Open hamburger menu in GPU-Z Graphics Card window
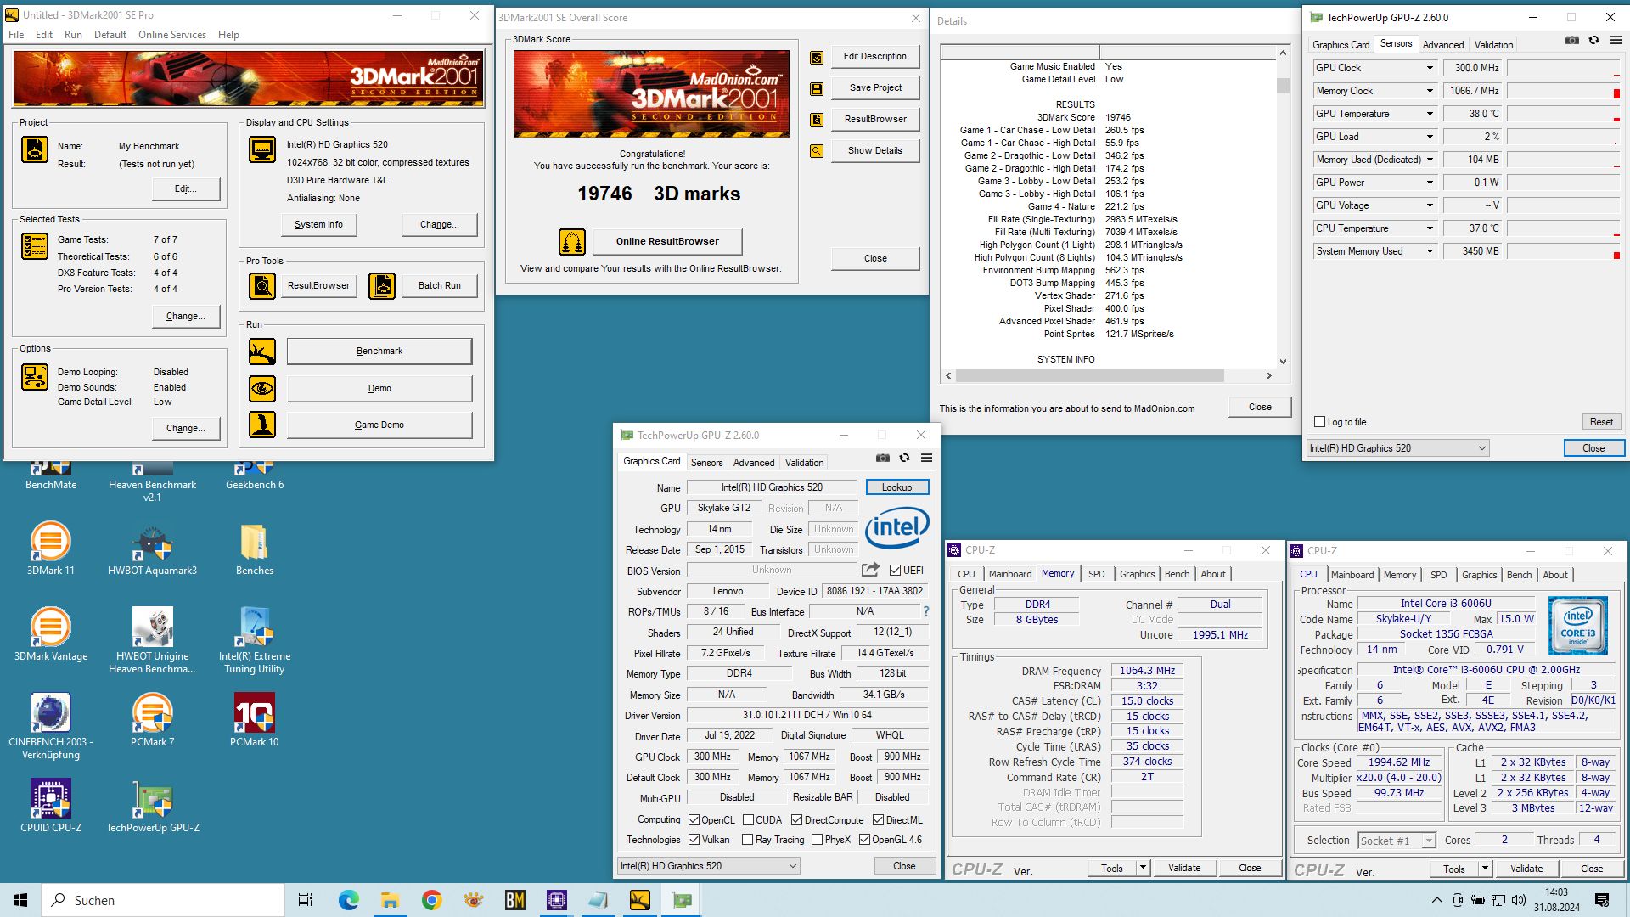 pyautogui.click(x=926, y=458)
